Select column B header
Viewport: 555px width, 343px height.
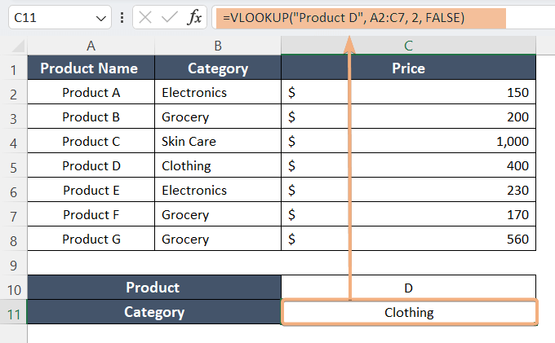point(218,46)
